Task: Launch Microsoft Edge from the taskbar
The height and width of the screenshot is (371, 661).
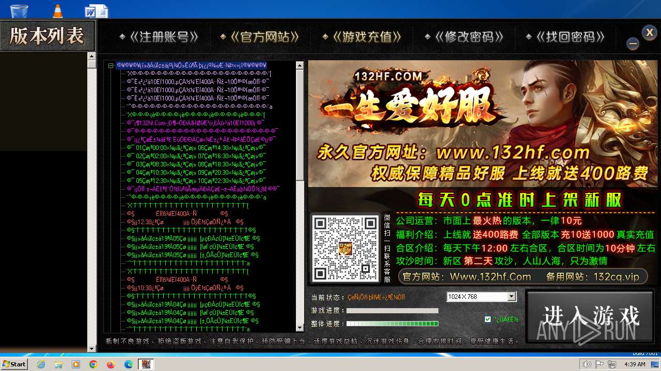Action: 129,364
